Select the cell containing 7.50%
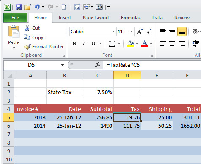201x164 pixels. pyautogui.click(x=98, y=92)
